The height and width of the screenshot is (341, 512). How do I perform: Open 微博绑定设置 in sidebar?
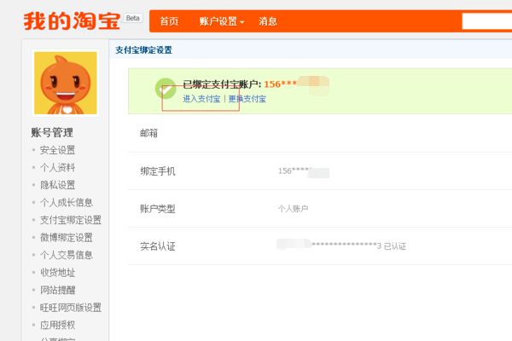(67, 238)
